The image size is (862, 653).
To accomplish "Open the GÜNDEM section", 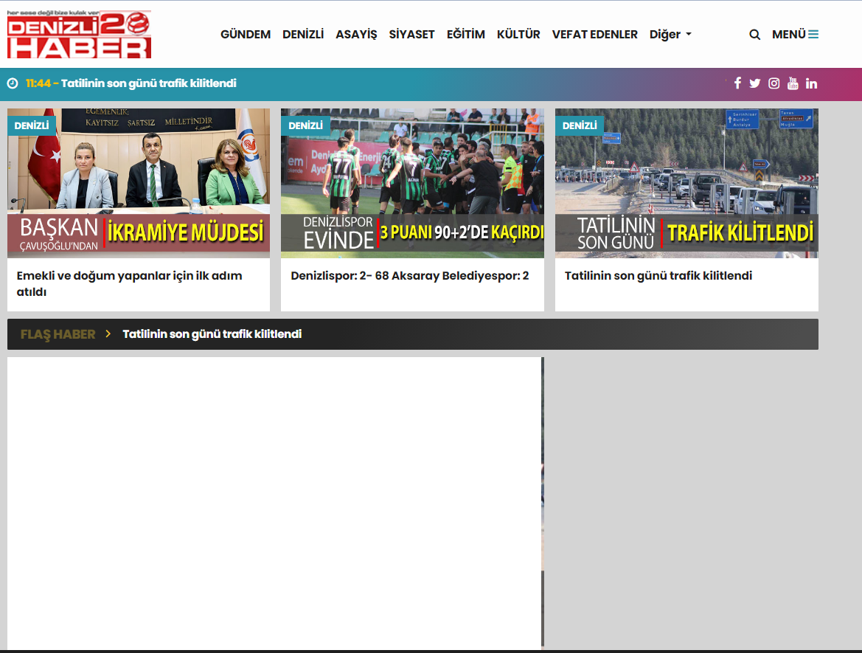I will (246, 34).
